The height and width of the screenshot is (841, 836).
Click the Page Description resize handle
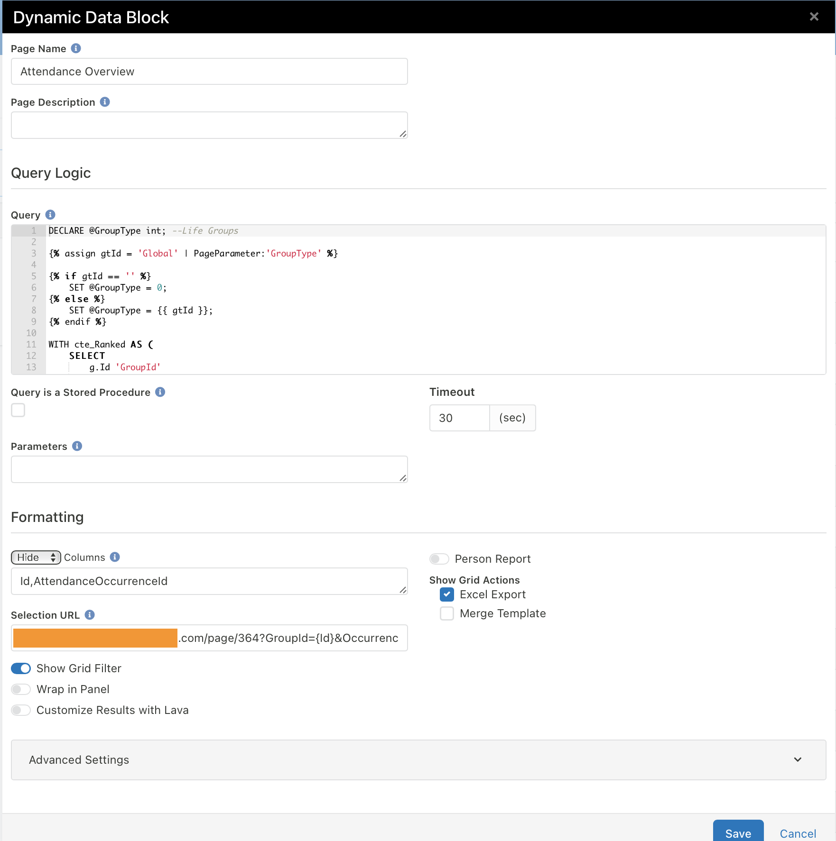[403, 134]
